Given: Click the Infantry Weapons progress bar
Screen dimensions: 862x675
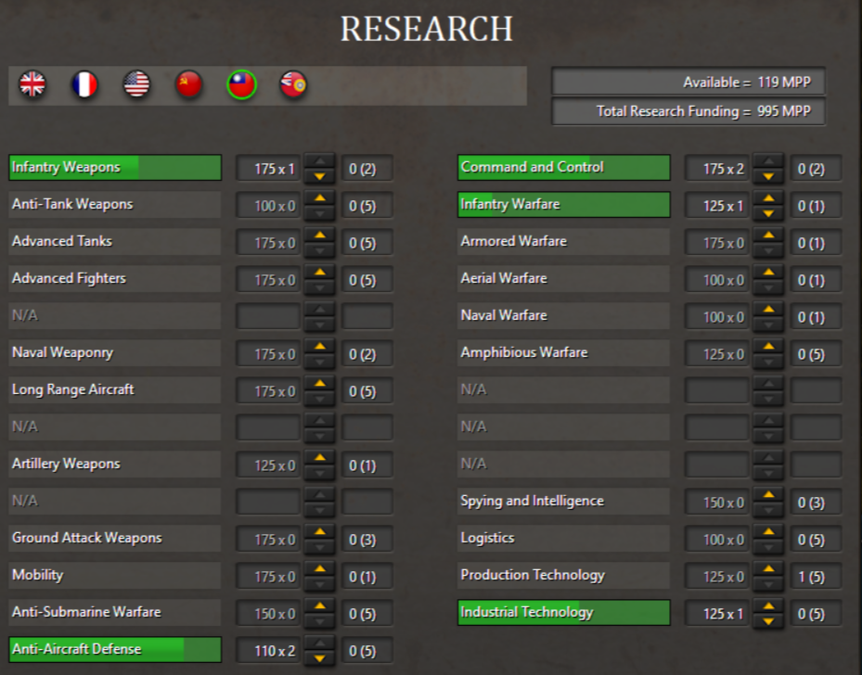Looking at the screenshot, I should [115, 168].
